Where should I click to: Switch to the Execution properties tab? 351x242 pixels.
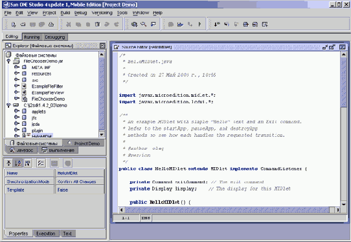[46, 234]
